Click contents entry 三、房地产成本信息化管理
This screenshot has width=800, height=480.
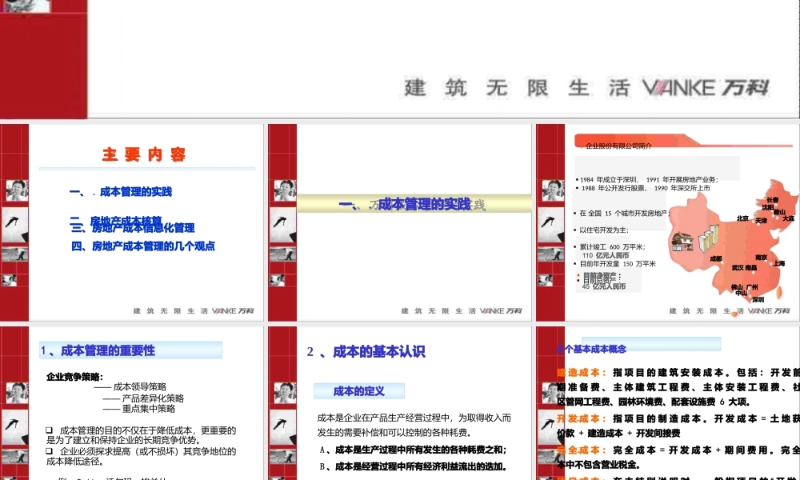[x=133, y=228]
